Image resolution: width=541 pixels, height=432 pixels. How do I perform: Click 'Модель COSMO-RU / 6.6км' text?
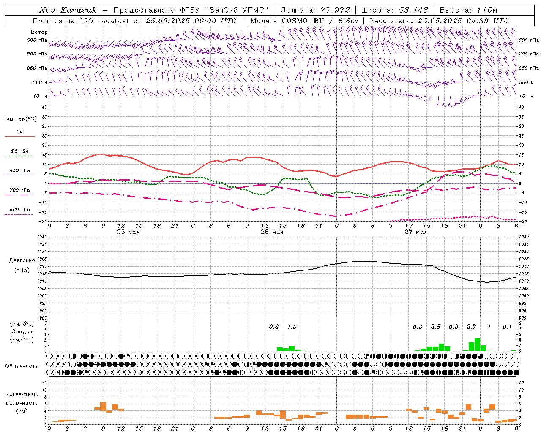click(x=305, y=21)
